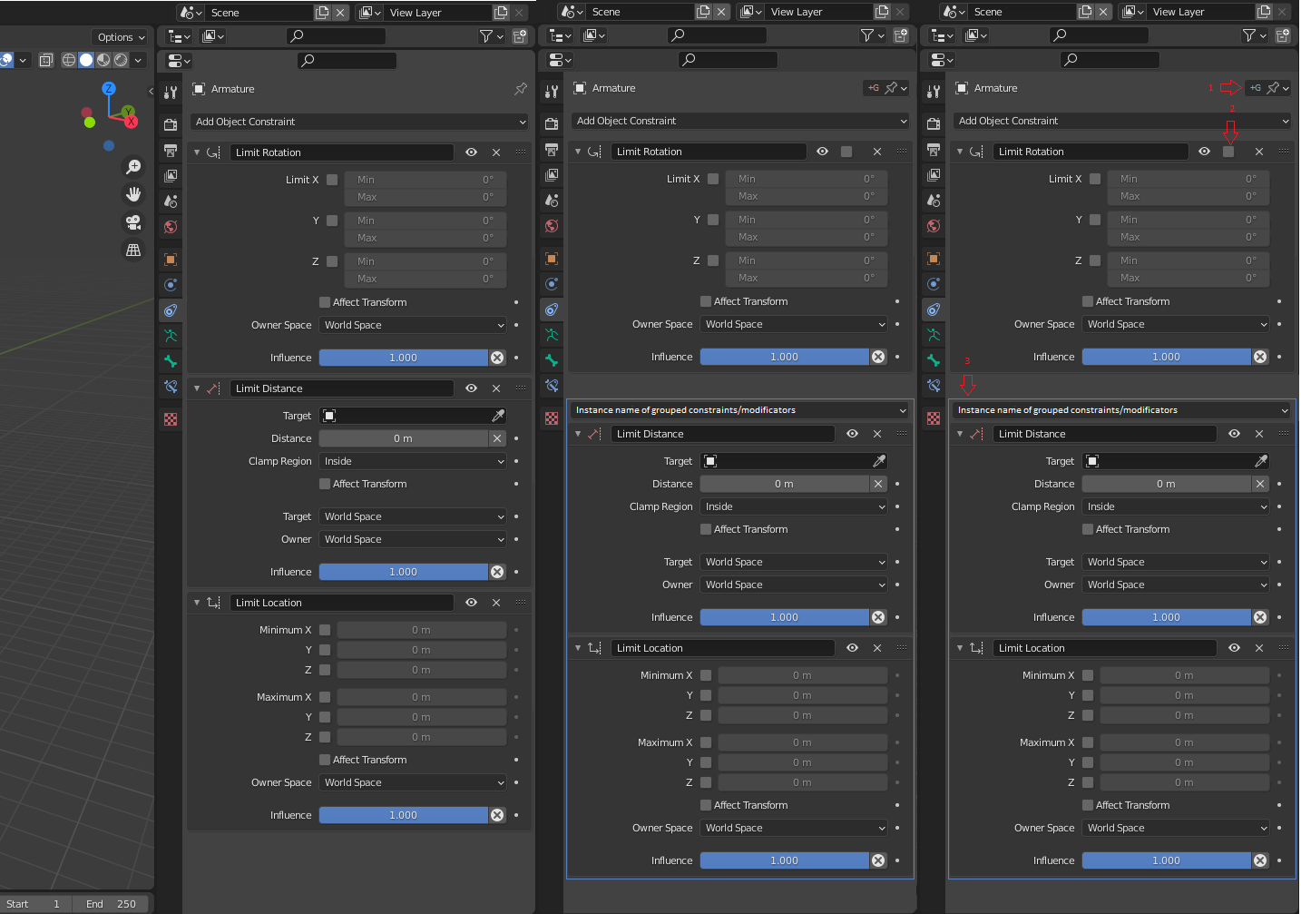Open Clamp Region dropdown in right panel
This screenshot has height=914, width=1301.
point(1176,506)
